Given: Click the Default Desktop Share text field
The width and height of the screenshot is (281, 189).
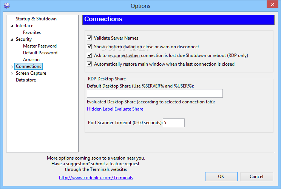Looking at the screenshot, I should (x=154, y=94).
